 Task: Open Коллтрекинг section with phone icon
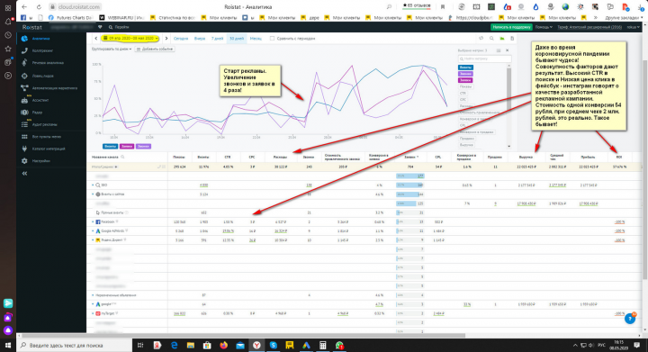(24, 50)
